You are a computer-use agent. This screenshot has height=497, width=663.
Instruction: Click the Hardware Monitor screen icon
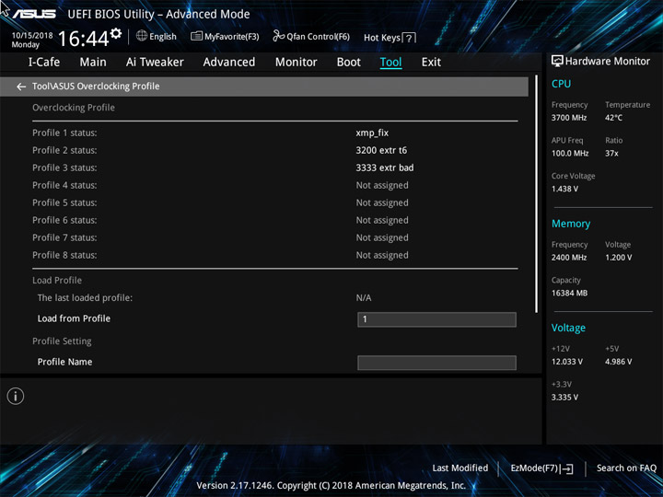557,61
